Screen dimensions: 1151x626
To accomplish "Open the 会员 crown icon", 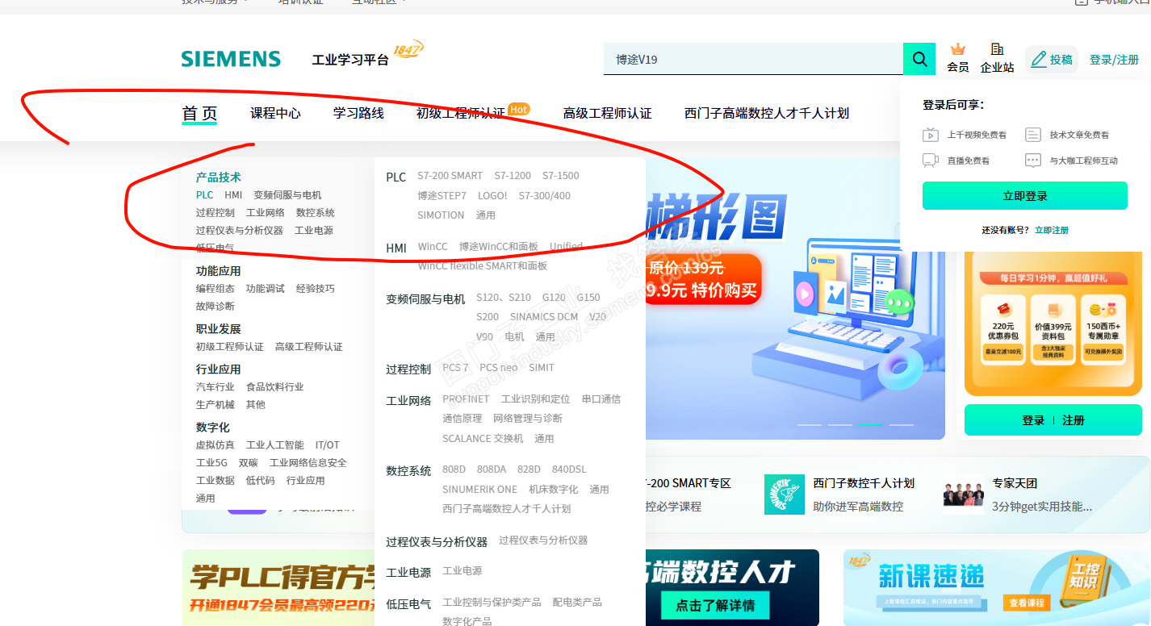I will coord(958,49).
